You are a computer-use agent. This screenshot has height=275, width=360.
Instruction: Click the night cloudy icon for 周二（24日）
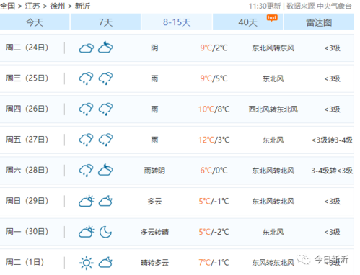tap(105, 48)
